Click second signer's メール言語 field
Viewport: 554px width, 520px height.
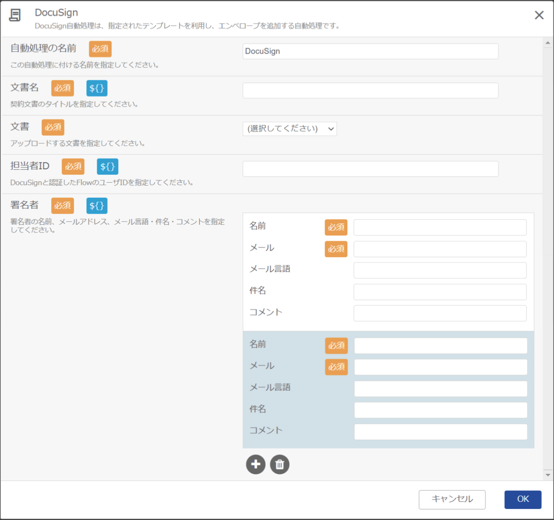click(440, 389)
